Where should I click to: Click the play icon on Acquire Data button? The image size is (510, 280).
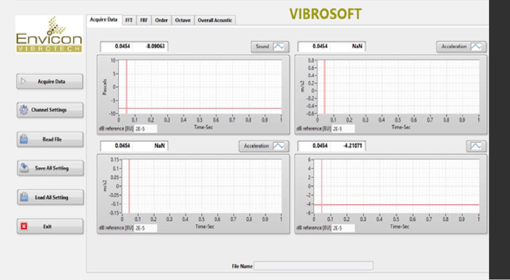click(23, 81)
